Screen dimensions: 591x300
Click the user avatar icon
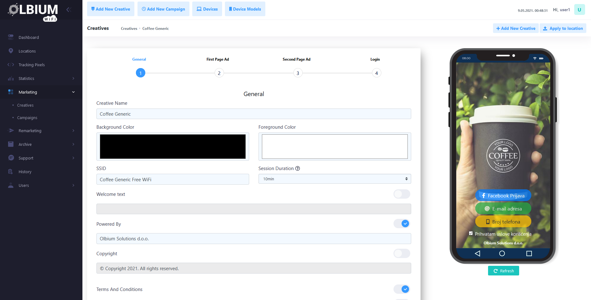(579, 10)
